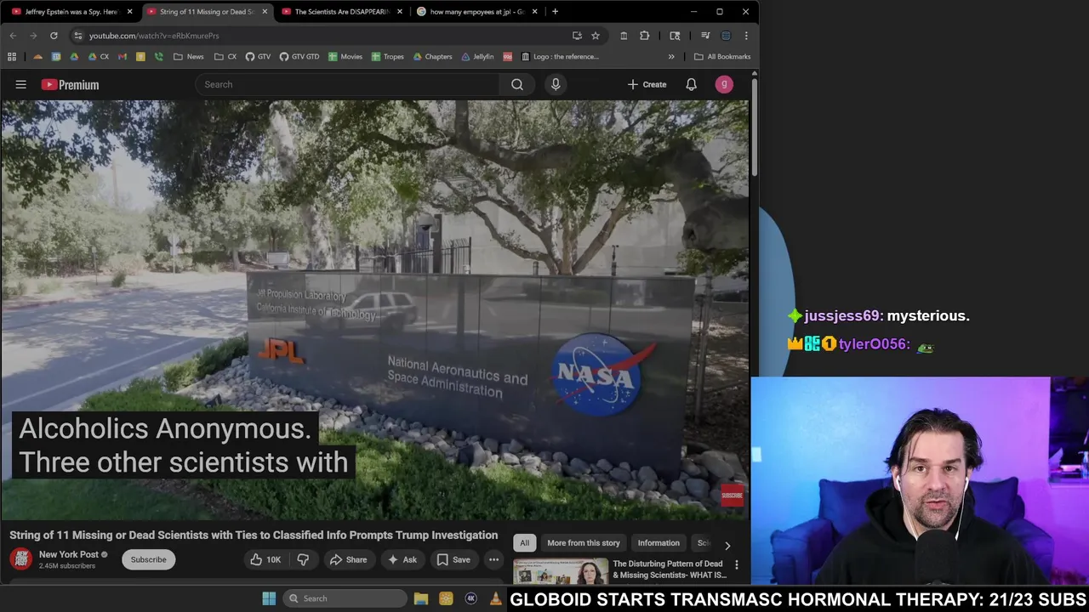The image size is (1089, 612).
Task: Open the Chapters bookmark
Action: (x=433, y=57)
